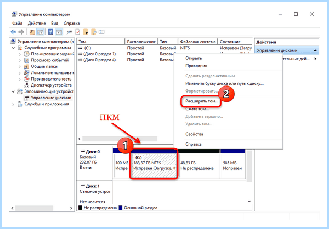Select Управление дисками in the tree

pos(51,98)
